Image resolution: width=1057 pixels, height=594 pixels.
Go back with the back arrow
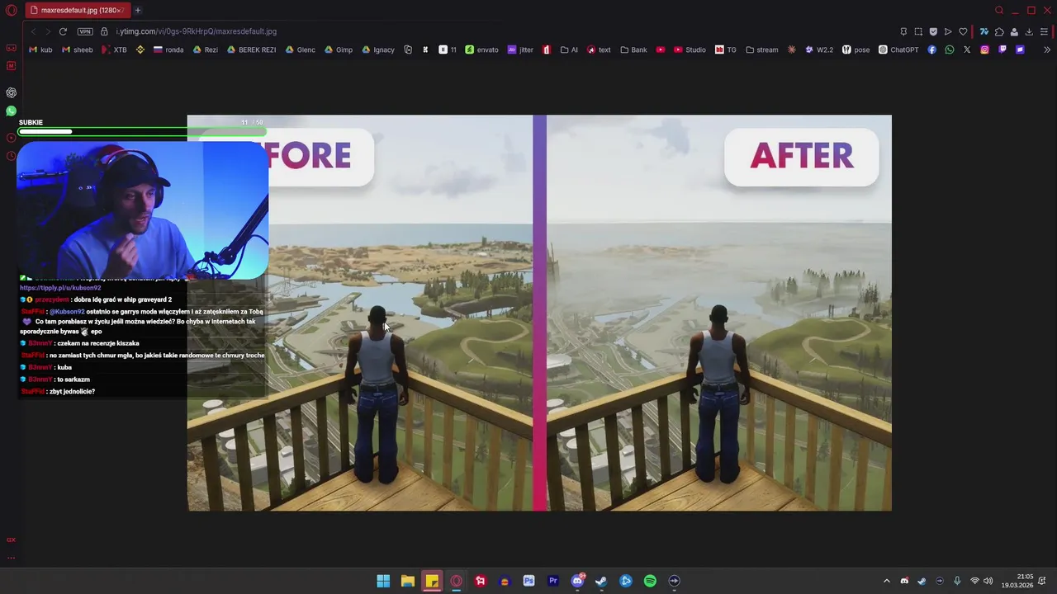(x=33, y=31)
